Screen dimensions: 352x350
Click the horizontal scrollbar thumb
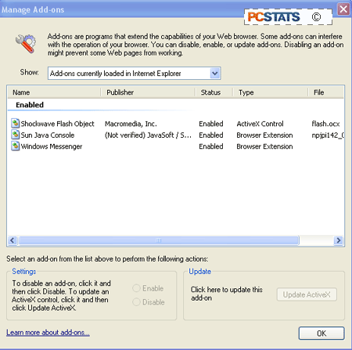click(159, 240)
